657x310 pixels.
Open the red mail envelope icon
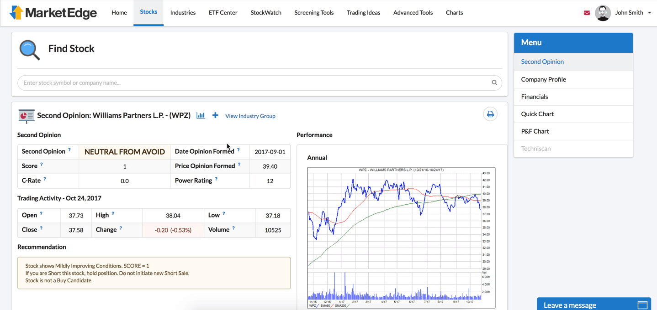point(587,13)
